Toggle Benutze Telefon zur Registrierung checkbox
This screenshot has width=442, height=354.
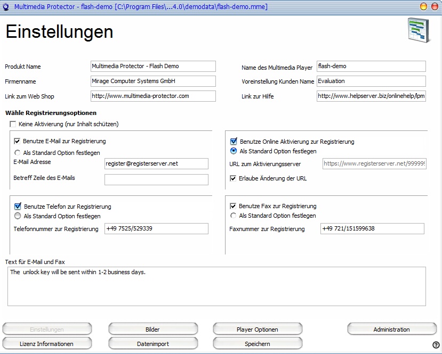[x=18, y=206]
